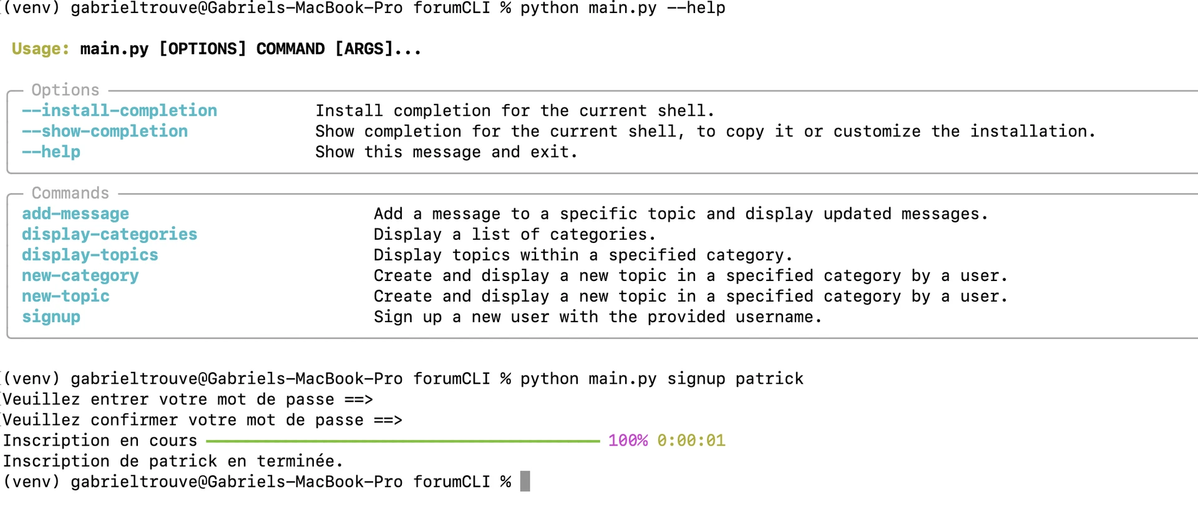The width and height of the screenshot is (1198, 511).
Task: Click the terminal cursor block at the last prompt
Action: pos(525,482)
